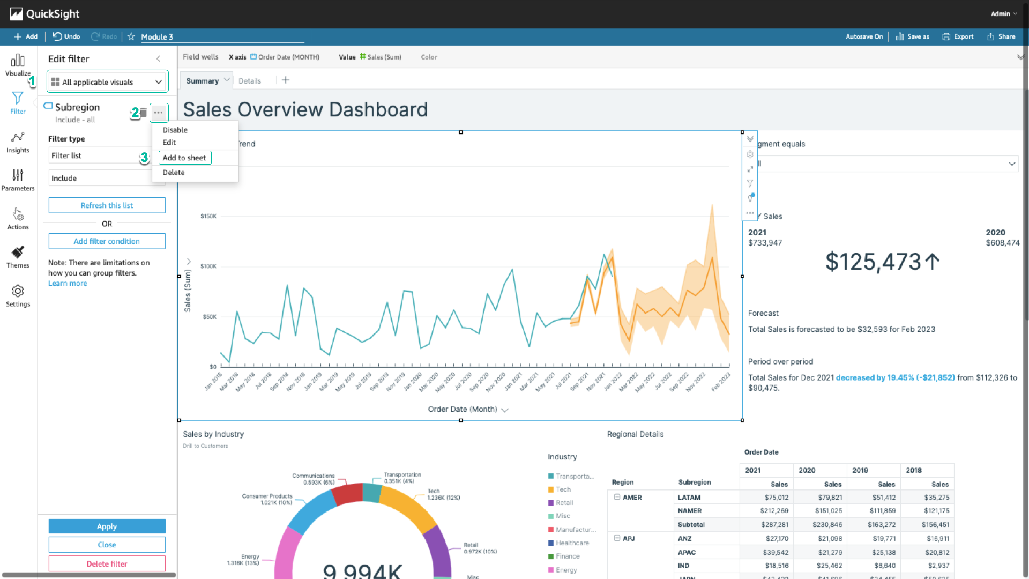Open the Themes pane
The height and width of the screenshot is (579, 1029).
point(18,257)
